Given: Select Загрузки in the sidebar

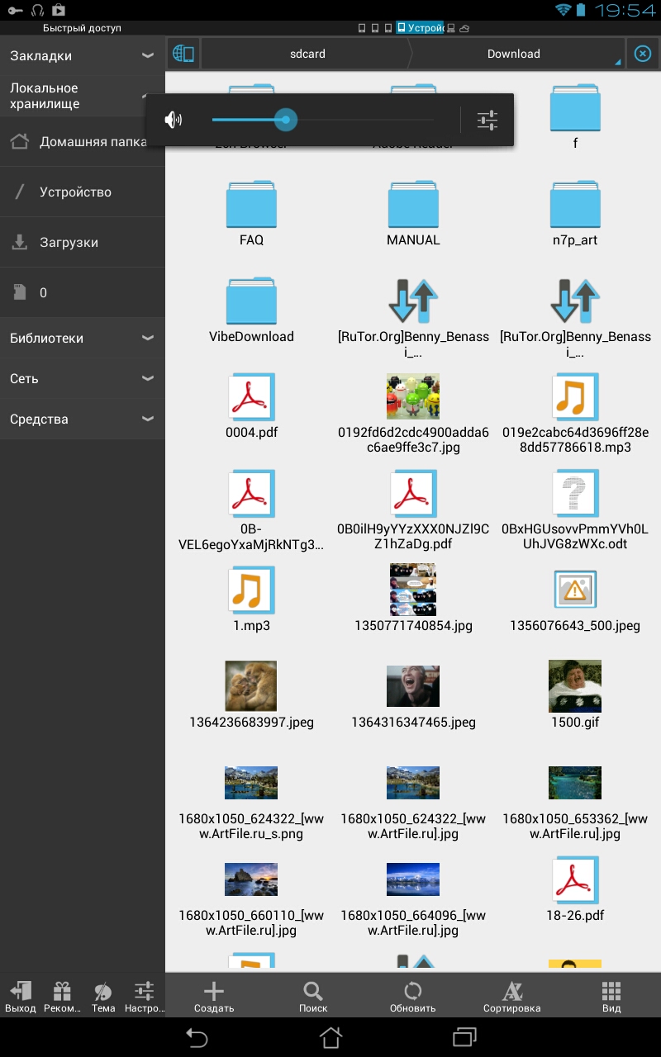Looking at the screenshot, I should point(83,242).
